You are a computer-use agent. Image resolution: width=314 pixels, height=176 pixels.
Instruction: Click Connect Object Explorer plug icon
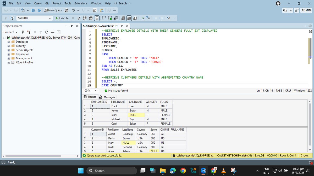[23, 32]
